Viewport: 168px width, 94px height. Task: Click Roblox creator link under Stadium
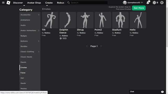tap(118, 33)
